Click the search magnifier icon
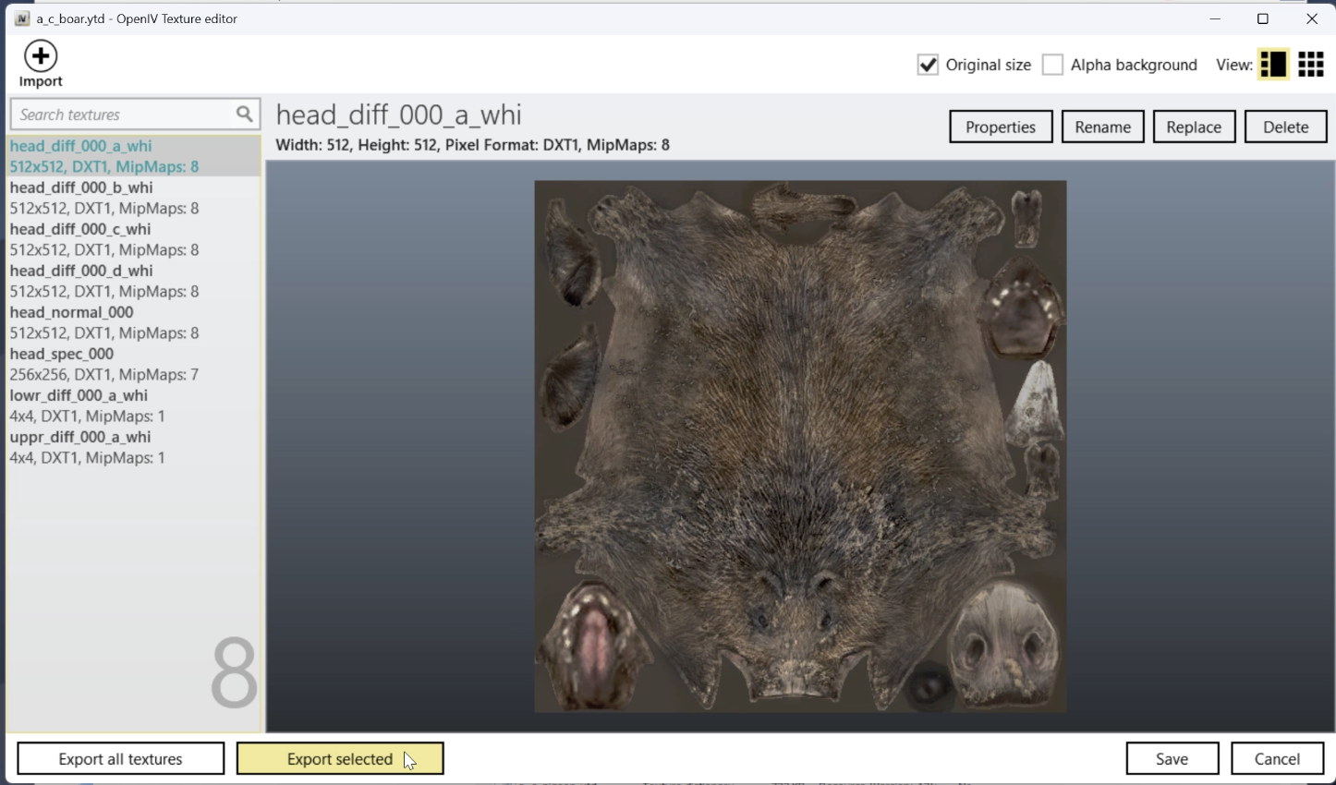The width and height of the screenshot is (1336, 785). [x=244, y=114]
